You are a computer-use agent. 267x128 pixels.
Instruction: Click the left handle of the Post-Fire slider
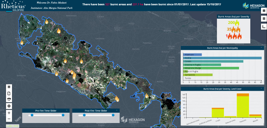84,115
